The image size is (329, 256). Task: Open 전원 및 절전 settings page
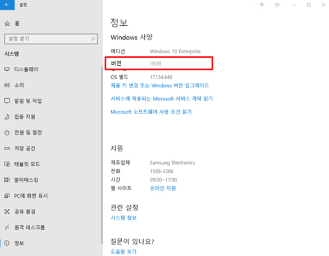[x=28, y=133]
